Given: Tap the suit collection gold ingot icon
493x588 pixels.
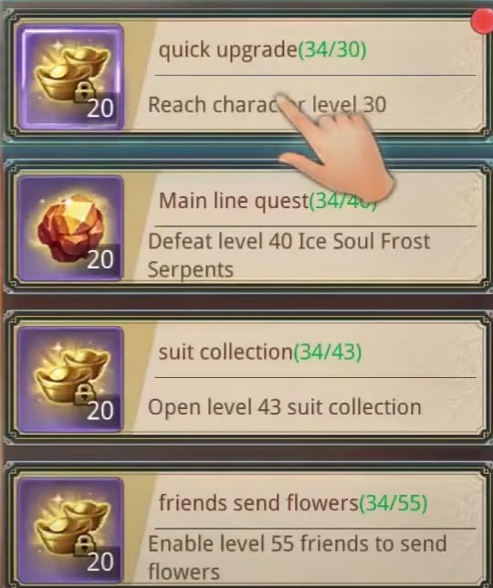Looking at the screenshot, I should (70, 380).
